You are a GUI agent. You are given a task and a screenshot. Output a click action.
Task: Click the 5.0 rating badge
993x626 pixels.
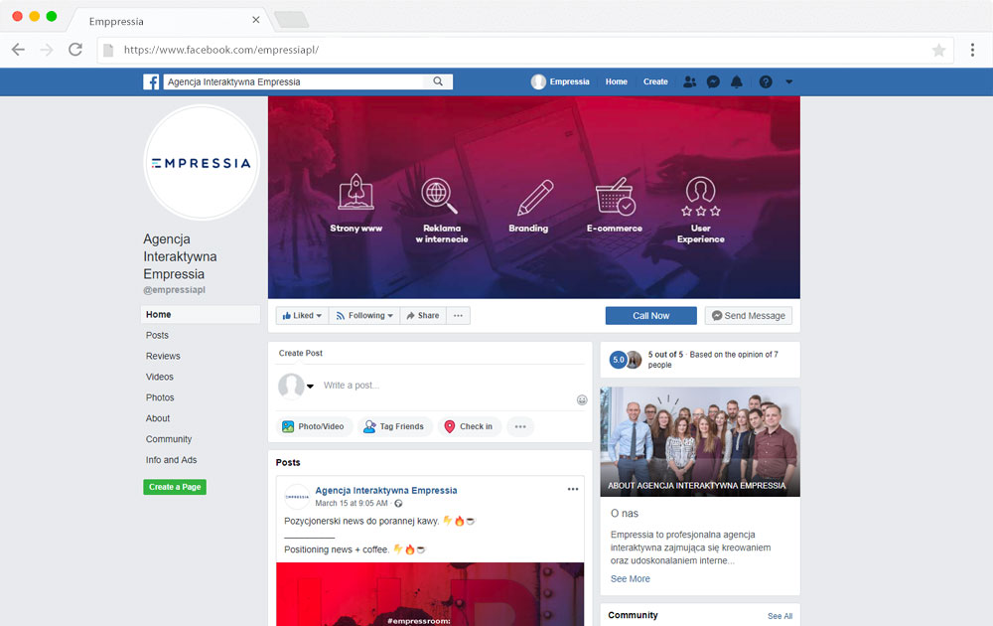tap(618, 360)
